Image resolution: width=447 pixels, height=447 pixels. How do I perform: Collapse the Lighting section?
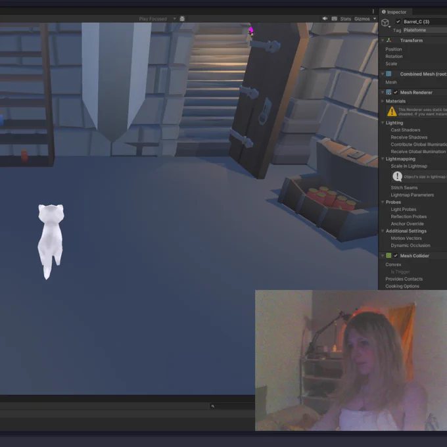[x=383, y=123]
